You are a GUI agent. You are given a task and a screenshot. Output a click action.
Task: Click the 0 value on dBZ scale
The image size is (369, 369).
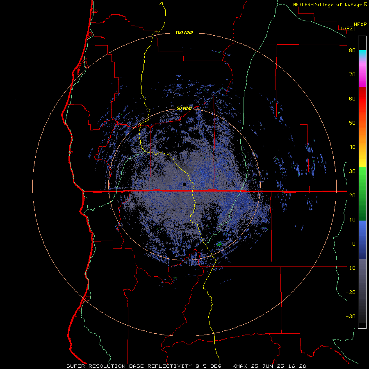pyautogui.click(x=354, y=244)
